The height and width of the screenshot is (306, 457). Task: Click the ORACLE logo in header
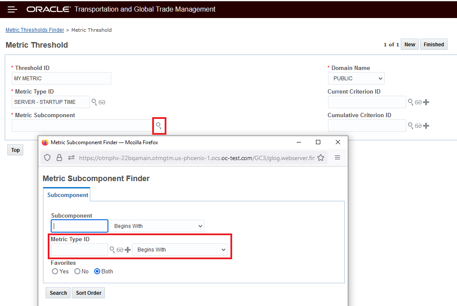49,9
